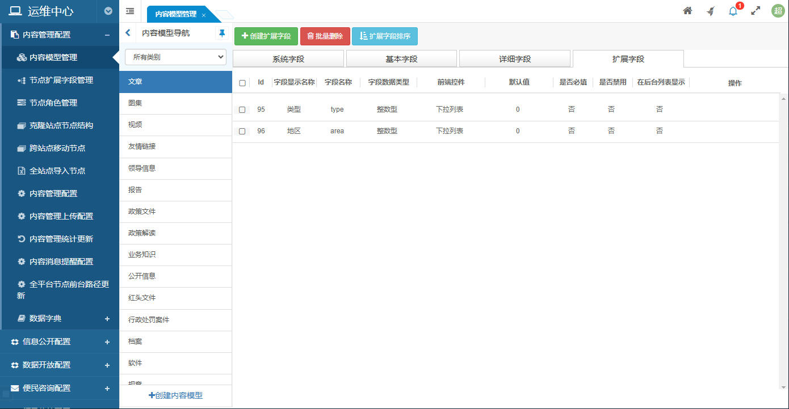
Task: Toggle fullscreen using the expand arrows icon
Action: [x=756, y=11]
